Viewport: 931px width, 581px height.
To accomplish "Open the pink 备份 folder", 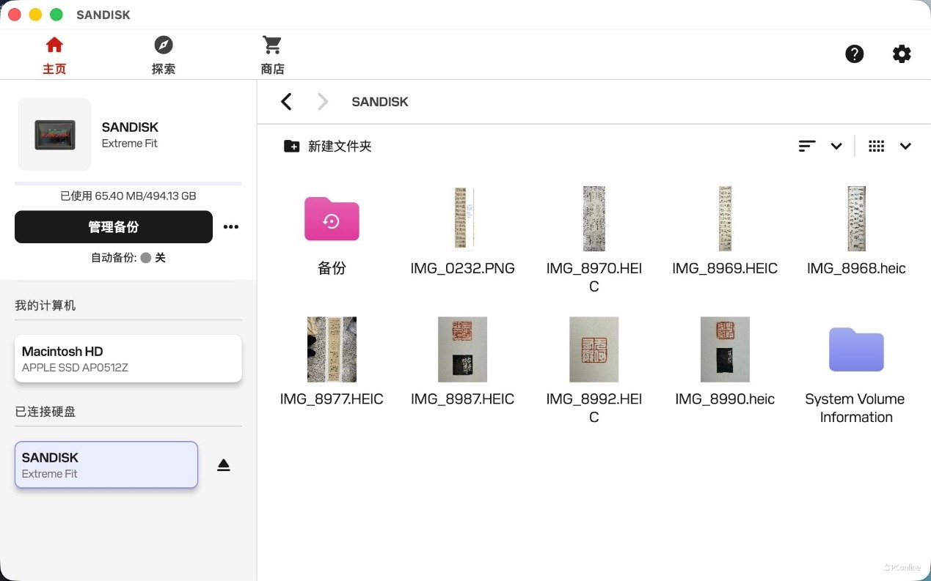I will (x=332, y=218).
